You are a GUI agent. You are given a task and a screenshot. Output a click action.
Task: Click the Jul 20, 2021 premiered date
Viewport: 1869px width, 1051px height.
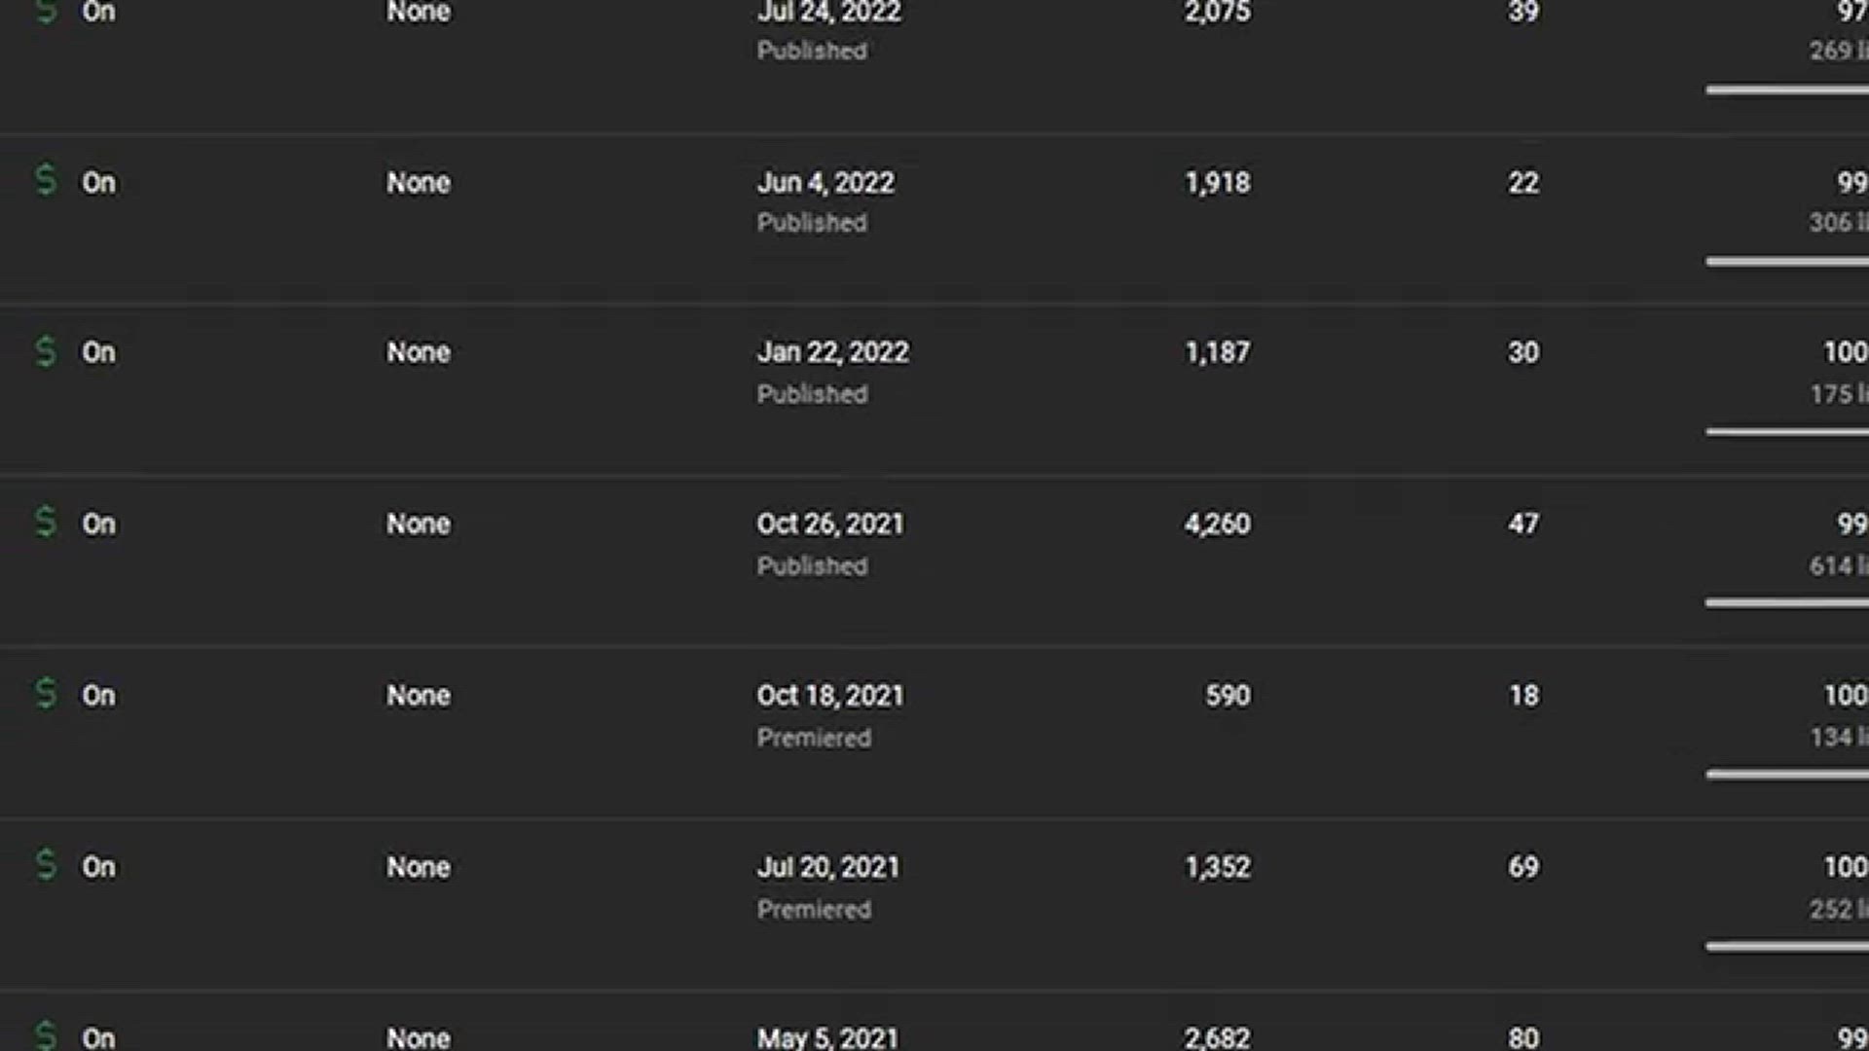click(x=828, y=867)
